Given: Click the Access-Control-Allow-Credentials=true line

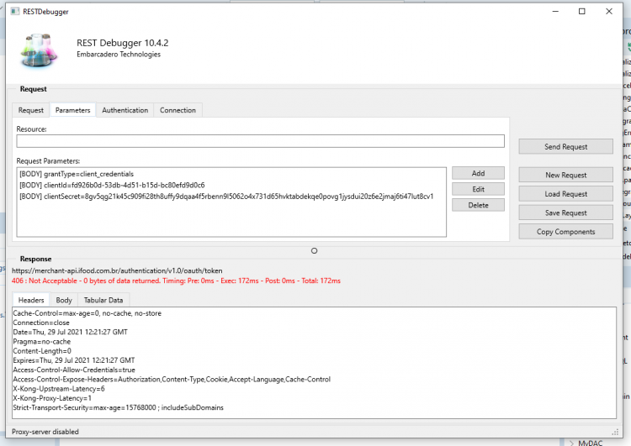Looking at the screenshot, I should point(74,370).
